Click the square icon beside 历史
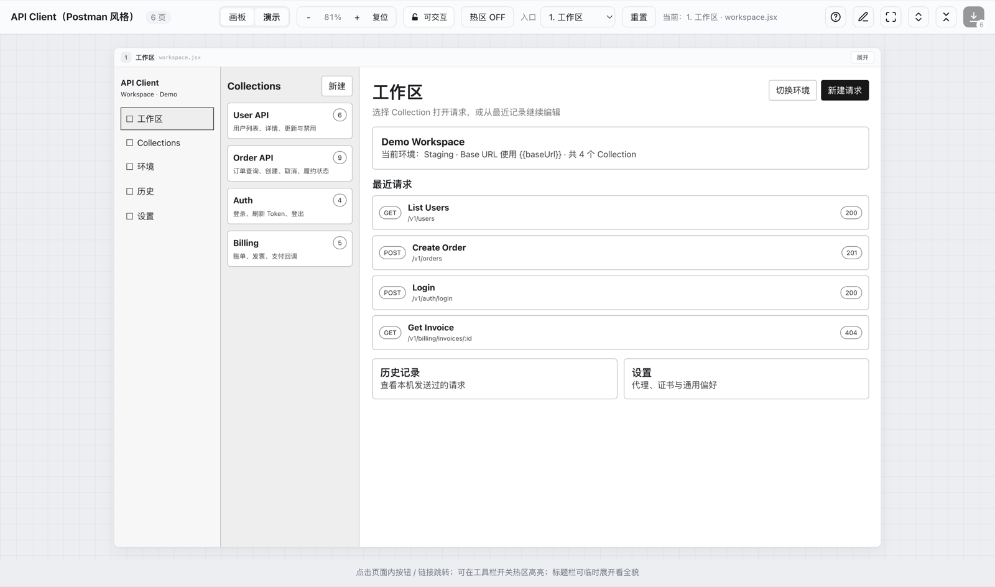 (x=129, y=192)
